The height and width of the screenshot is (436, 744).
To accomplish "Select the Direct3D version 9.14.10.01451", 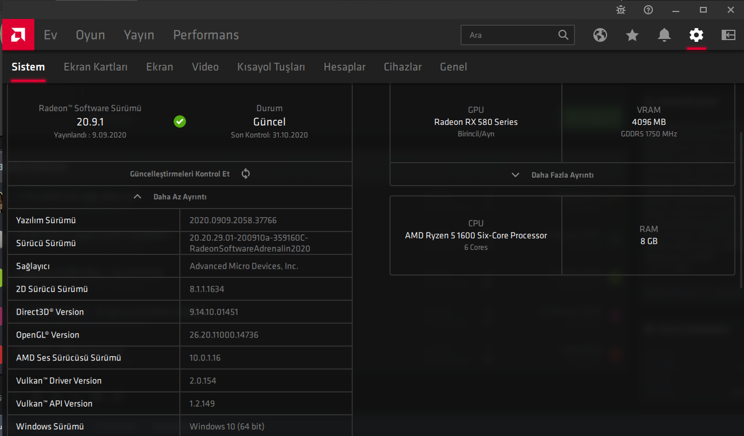I will coord(214,312).
